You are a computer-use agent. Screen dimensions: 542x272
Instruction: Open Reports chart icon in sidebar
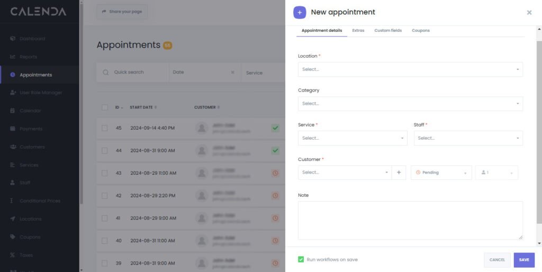click(13, 57)
